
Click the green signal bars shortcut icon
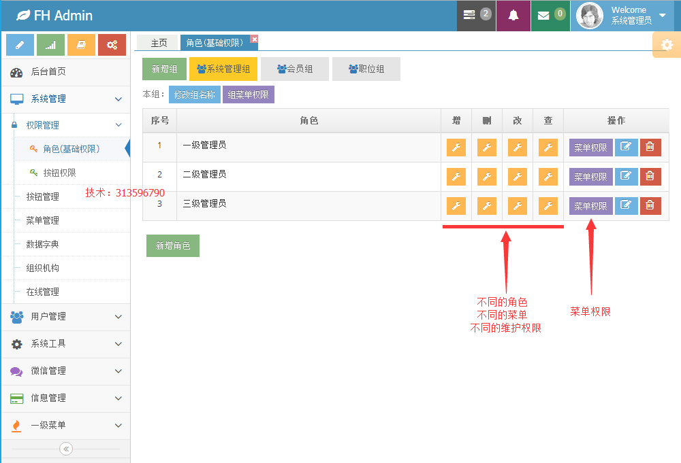(51, 45)
